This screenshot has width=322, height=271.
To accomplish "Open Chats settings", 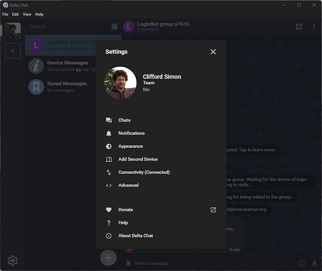I will pos(161,120).
